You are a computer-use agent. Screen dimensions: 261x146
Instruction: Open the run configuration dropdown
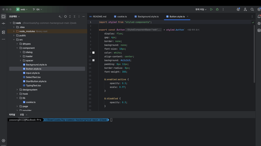[201, 10]
